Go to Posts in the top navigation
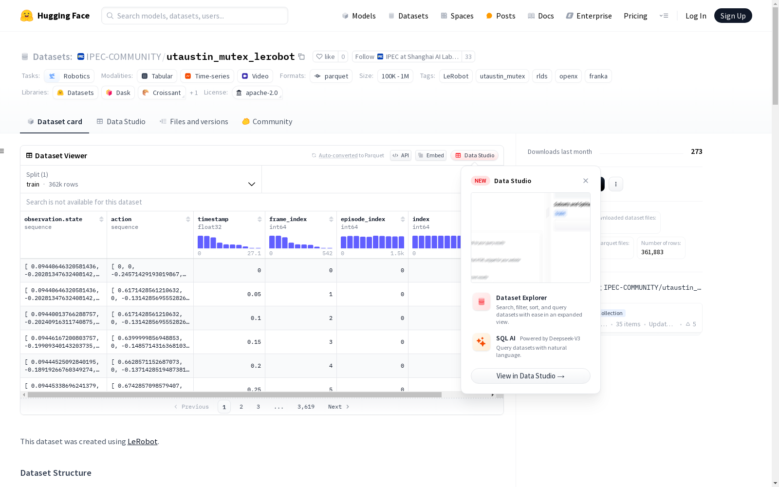This screenshot has height=487, width=779. point(501,16)
